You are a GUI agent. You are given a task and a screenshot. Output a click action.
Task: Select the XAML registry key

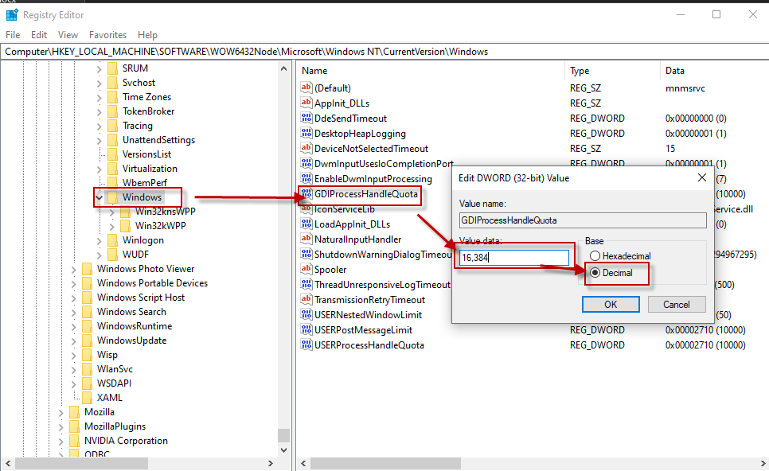(x=109, y=398)
